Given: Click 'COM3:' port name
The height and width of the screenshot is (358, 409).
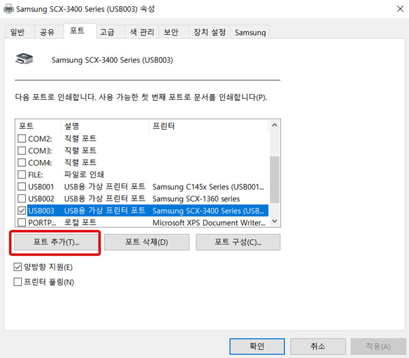Looking at the screenshot, I should pyautogui.click(x=40, y=151).
